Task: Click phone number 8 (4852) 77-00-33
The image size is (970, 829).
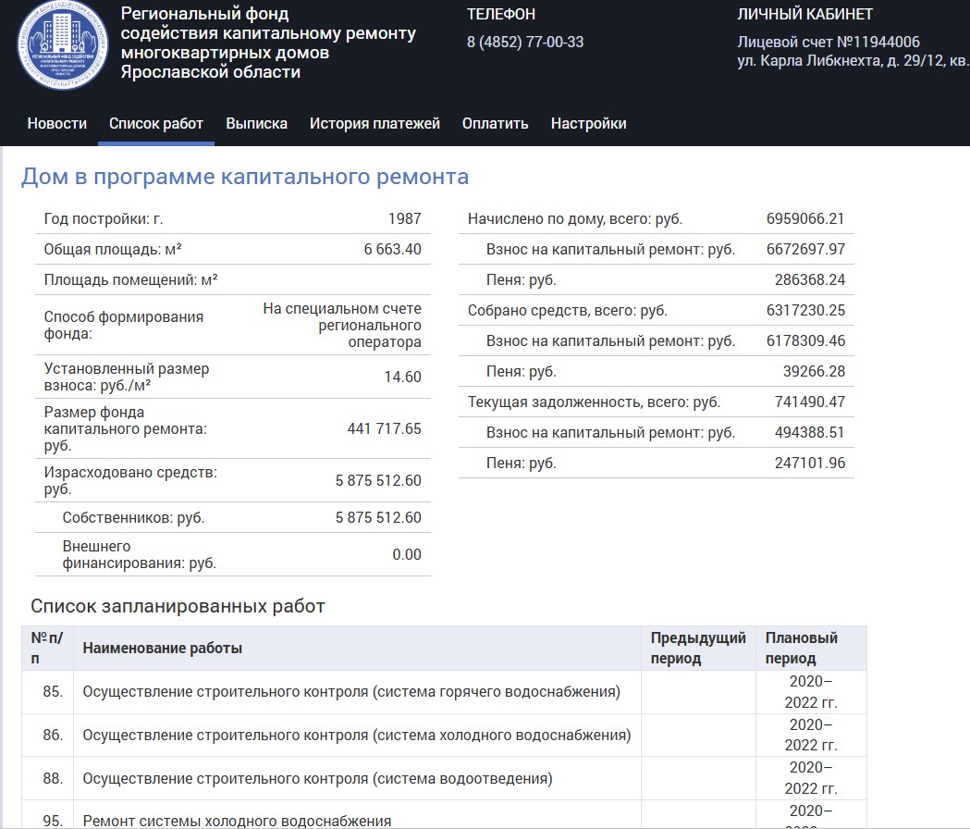Action: coord(525,43)
